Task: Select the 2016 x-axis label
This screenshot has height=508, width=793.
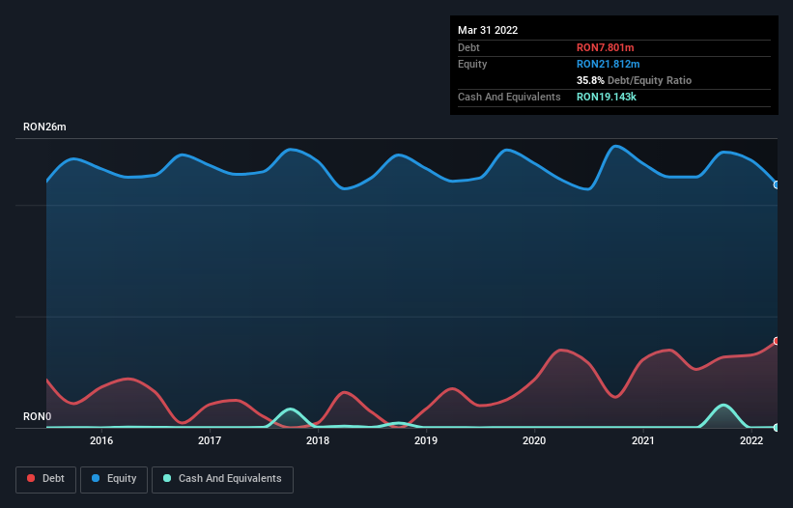Action: [101, 440]
